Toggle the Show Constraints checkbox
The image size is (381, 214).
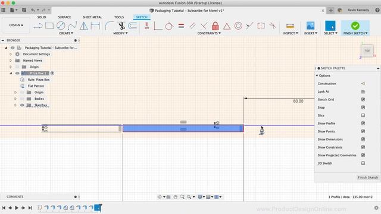[x=363, y=147]
